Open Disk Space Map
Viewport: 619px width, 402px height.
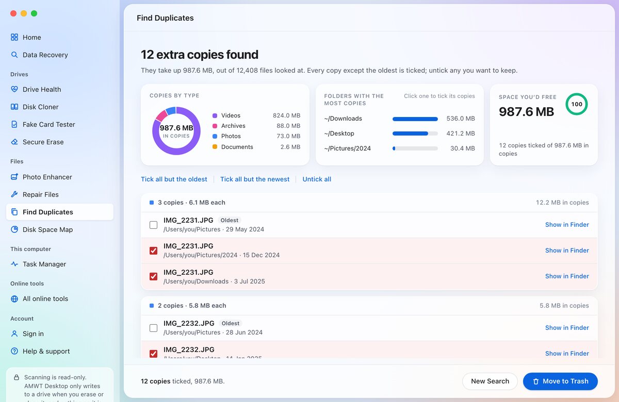[60, 229]
